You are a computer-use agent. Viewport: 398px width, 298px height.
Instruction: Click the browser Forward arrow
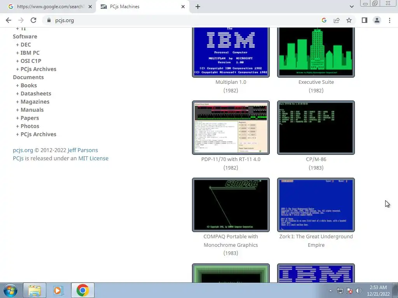point(21,20)
